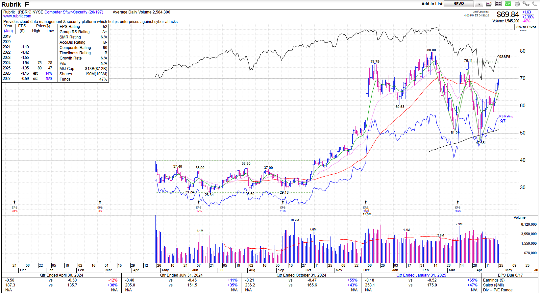The height and width of the screenshot is (295, 540).
Task: Open the wrench settings menu
Action: pos(526,4)
